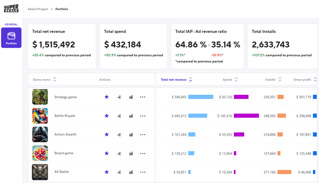Click 4X Battle orange installs bar

284,172
